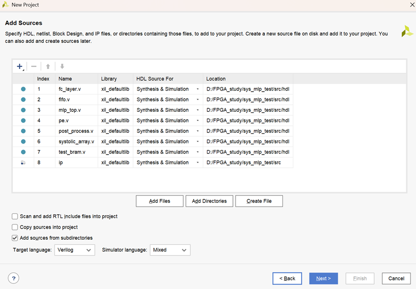
Task: Click the Add Directories button
Action: (209, 201)
